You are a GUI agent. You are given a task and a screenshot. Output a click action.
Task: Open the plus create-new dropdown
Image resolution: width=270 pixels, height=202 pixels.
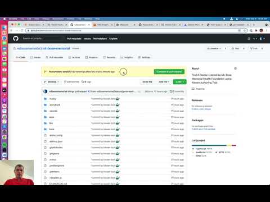click(x=255, y=39)
